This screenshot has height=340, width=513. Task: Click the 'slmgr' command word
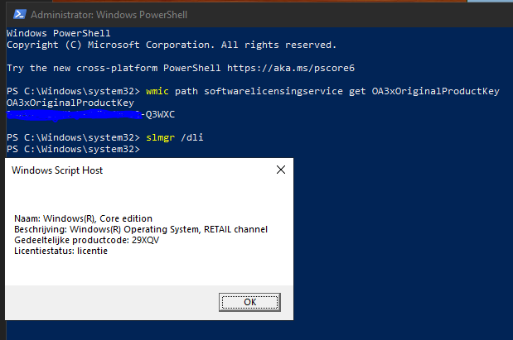click(160, 137)
